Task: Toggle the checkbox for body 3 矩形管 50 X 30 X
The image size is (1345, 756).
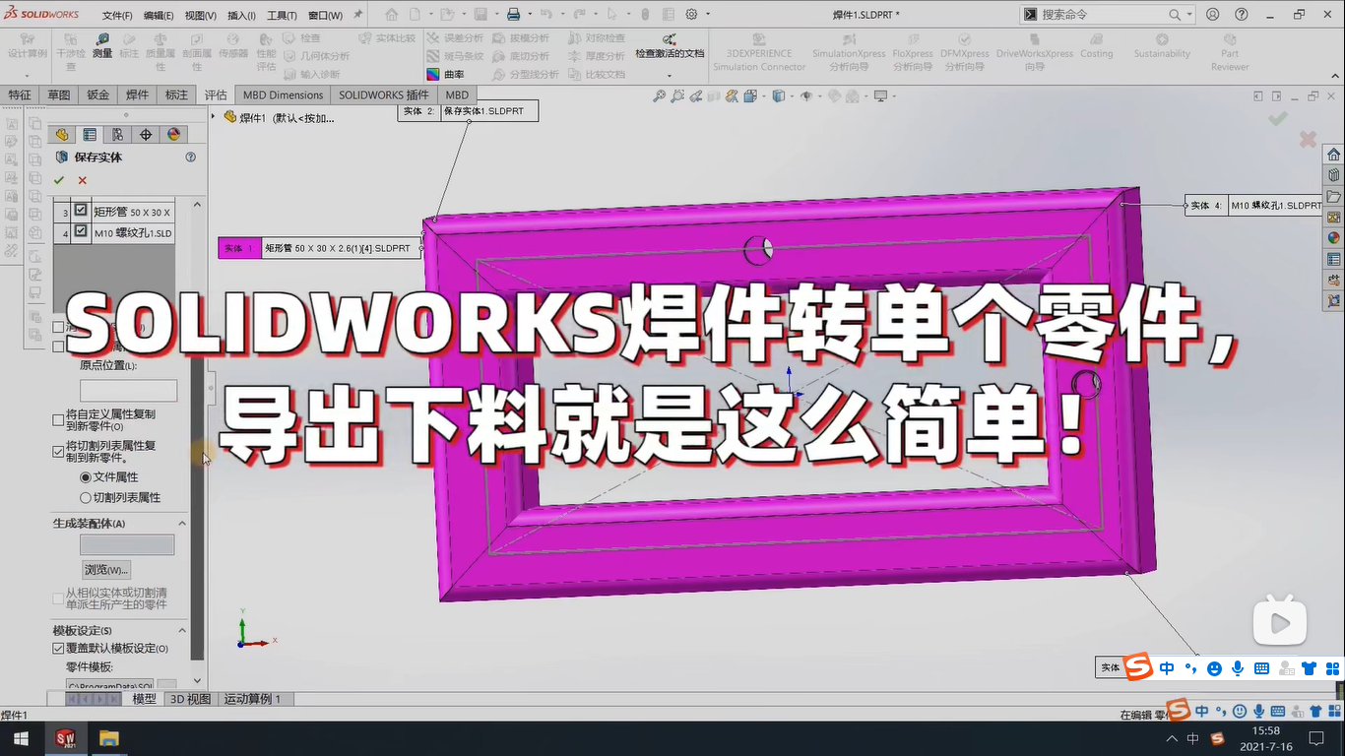Action: click(x=81, y=210)
